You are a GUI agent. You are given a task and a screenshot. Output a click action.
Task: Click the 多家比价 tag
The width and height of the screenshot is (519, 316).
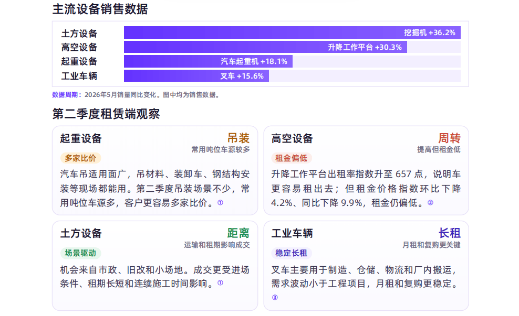(80, 158)
